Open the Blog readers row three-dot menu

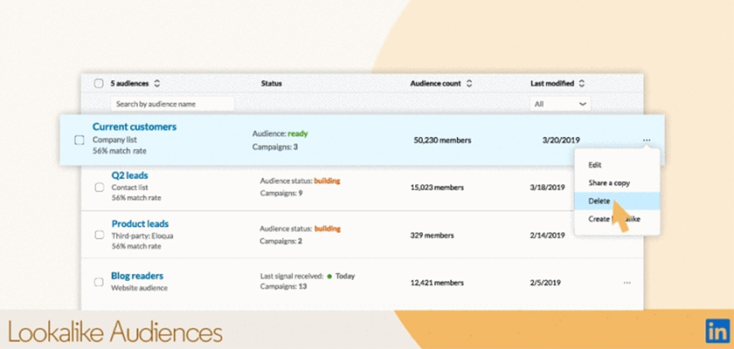pos(627,283)
